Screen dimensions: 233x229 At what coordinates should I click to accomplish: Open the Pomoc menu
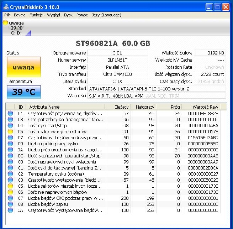(x=82, y=15)
